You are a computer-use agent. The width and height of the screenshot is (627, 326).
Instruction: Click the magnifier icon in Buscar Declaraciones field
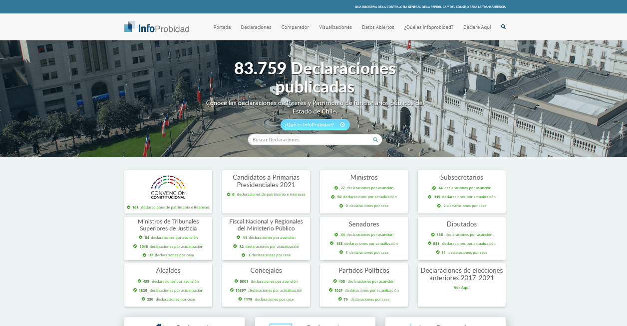coord(375,140)
